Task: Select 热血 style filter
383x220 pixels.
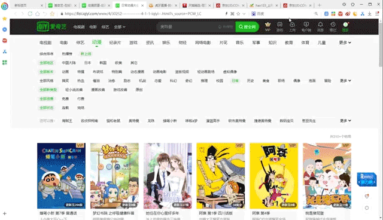Action: pos(81,81)
